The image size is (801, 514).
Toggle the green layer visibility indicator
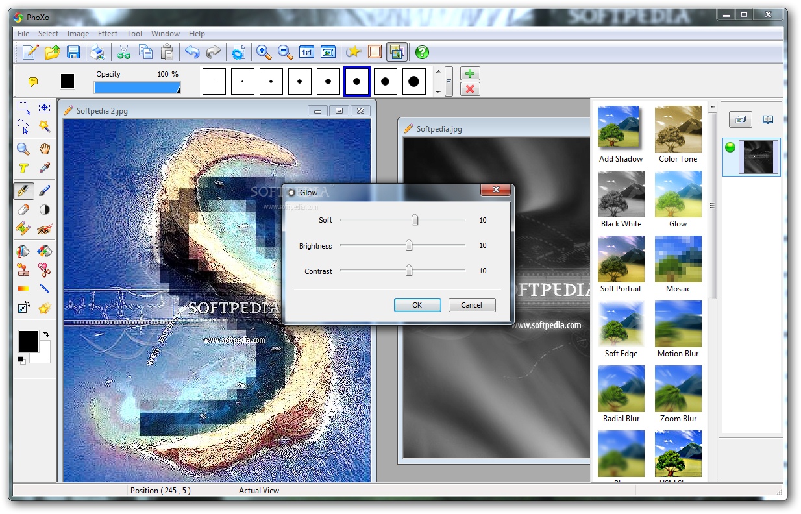pyautogui.click(x=730, y=147)
